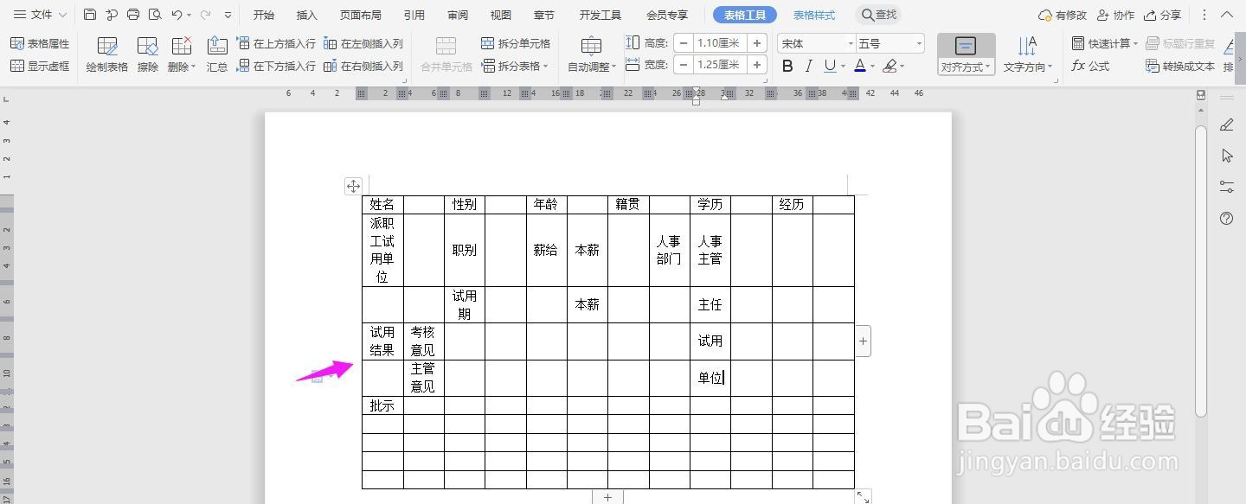Click the plus button to add a column
This screenshot has height=504, width=1246.
click(x=863, y=341)
